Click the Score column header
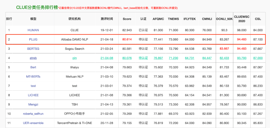The image size is (270, 128). pos(127,19)
